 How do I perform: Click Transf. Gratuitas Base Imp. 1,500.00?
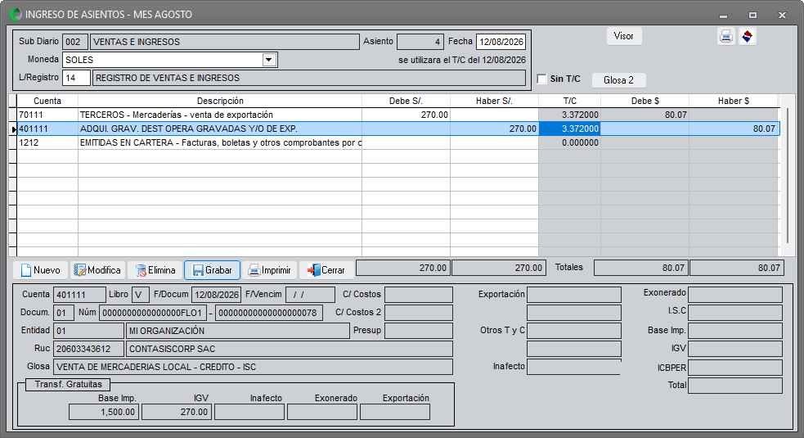pyautogui.click(x=104, y=412)
